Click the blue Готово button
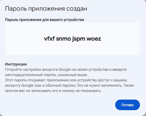 coord(128,105)
